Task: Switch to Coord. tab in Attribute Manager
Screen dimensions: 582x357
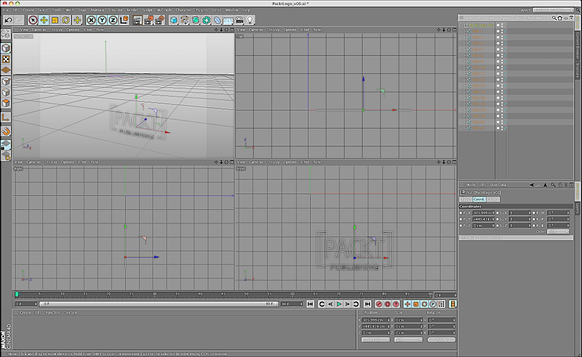Action: [x=479, y=199]
